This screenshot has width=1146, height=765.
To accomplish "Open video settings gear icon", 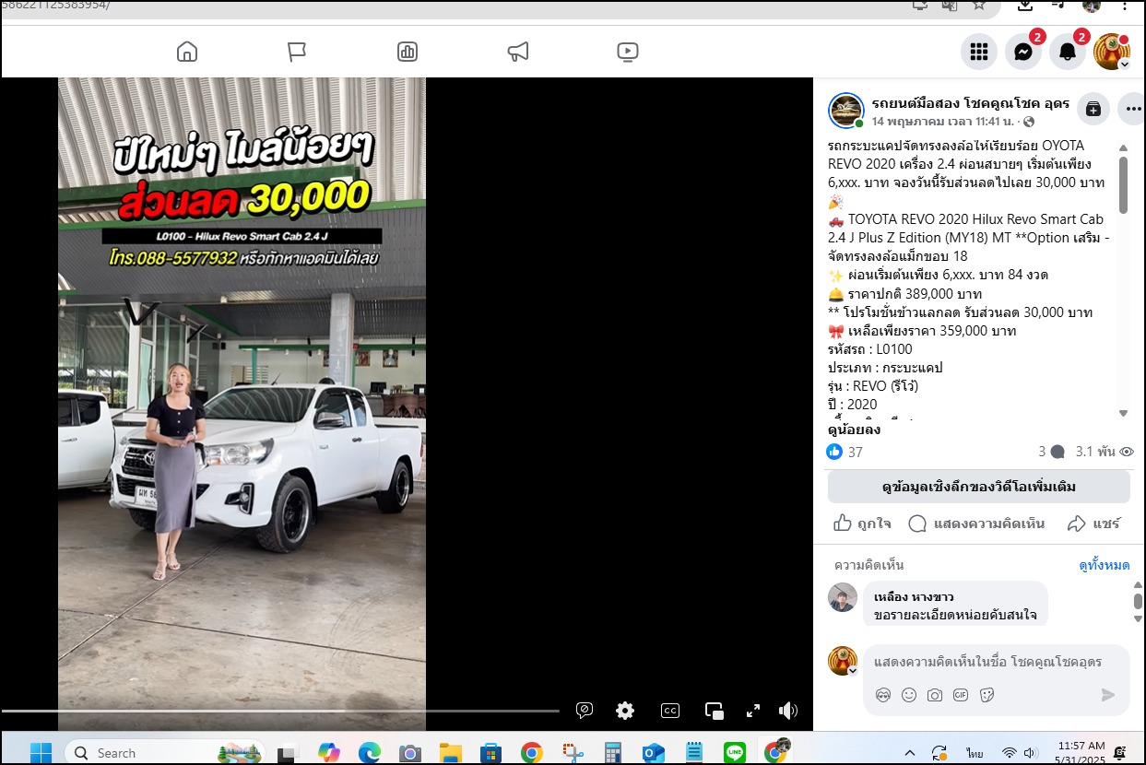I will coord(625,710).
